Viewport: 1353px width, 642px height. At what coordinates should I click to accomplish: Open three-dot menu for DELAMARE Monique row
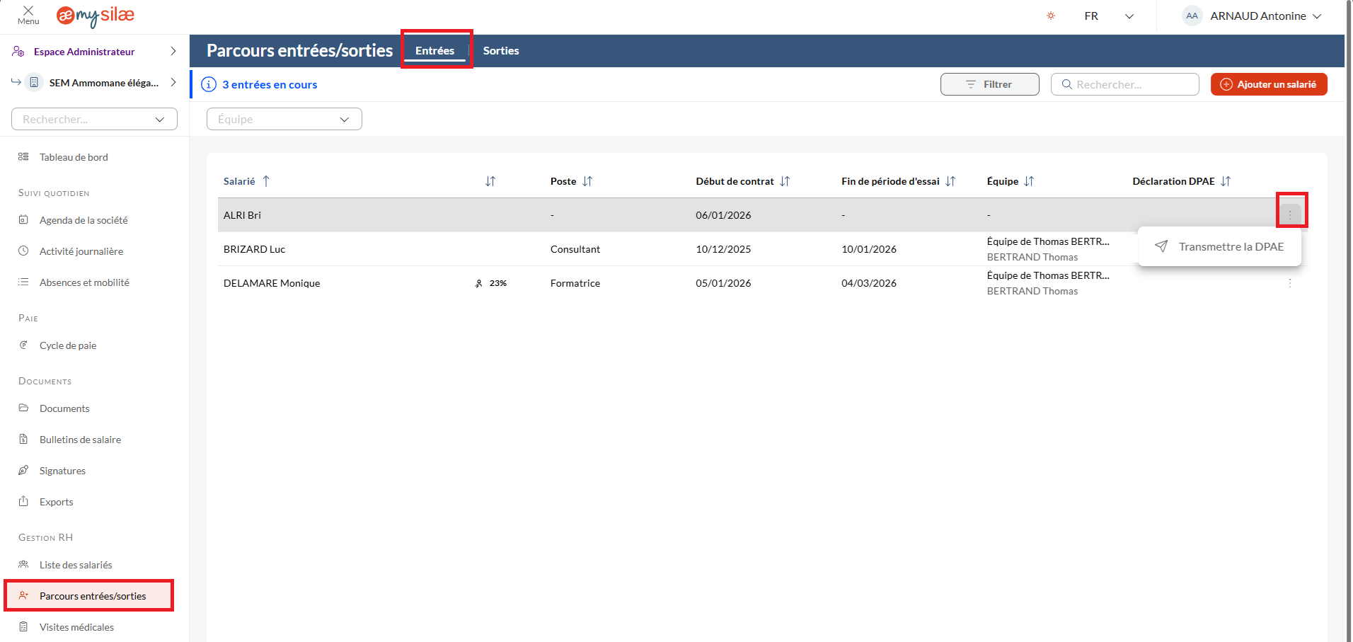pyautogui.click(x=1290, y=283)
